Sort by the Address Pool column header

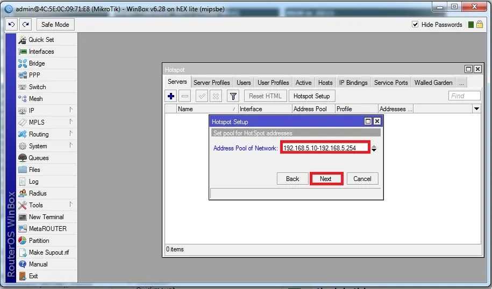coord(313,109)
